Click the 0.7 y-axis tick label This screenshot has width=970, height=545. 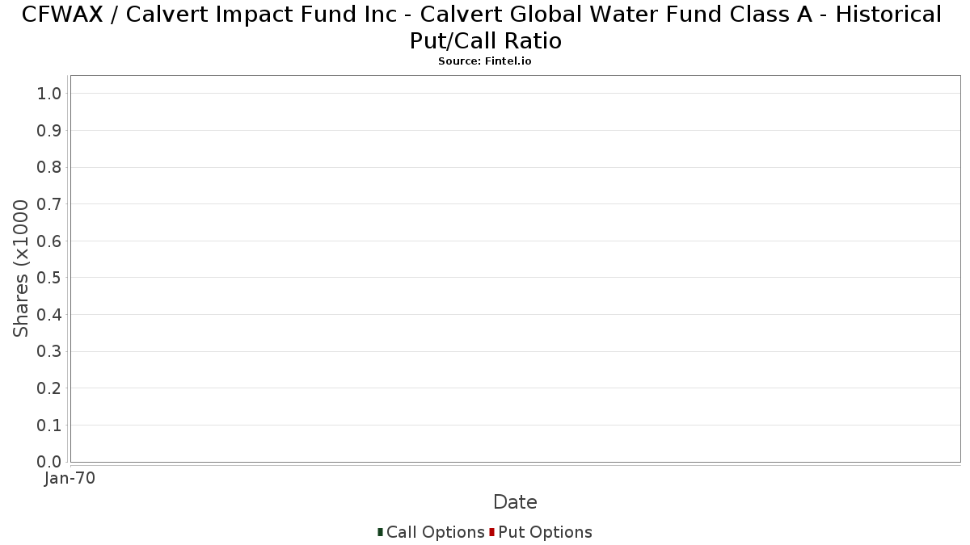[49, 204]
